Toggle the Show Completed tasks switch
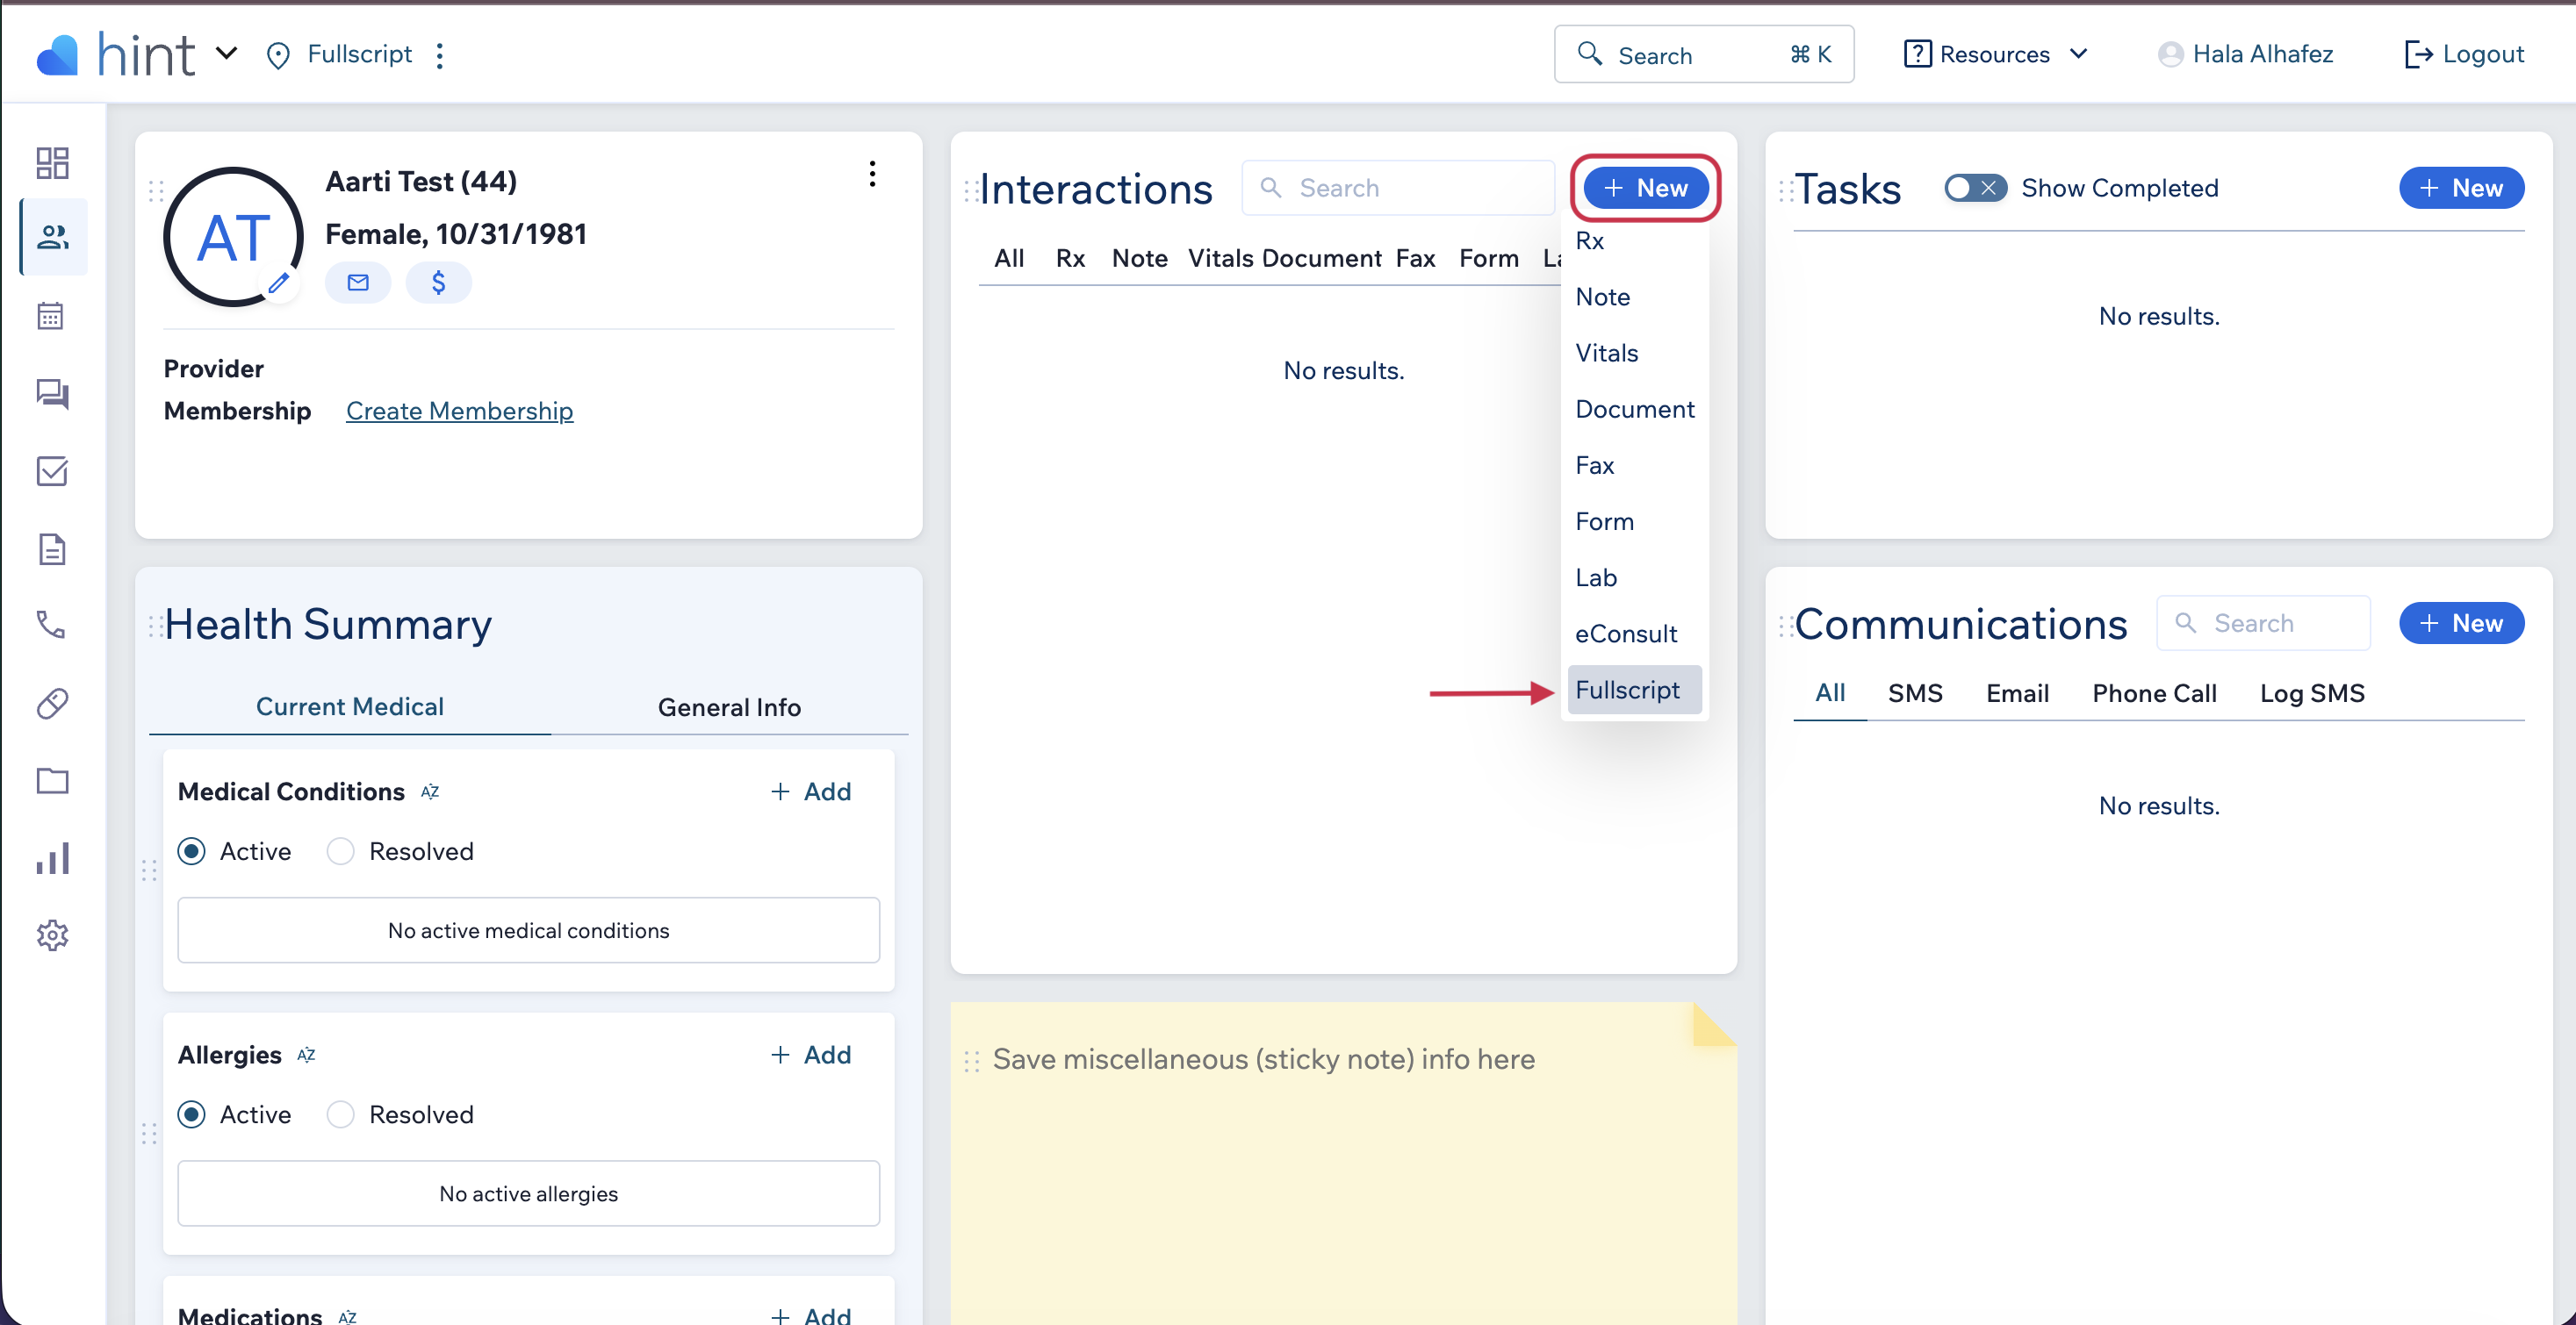 tap(1973, 188)
